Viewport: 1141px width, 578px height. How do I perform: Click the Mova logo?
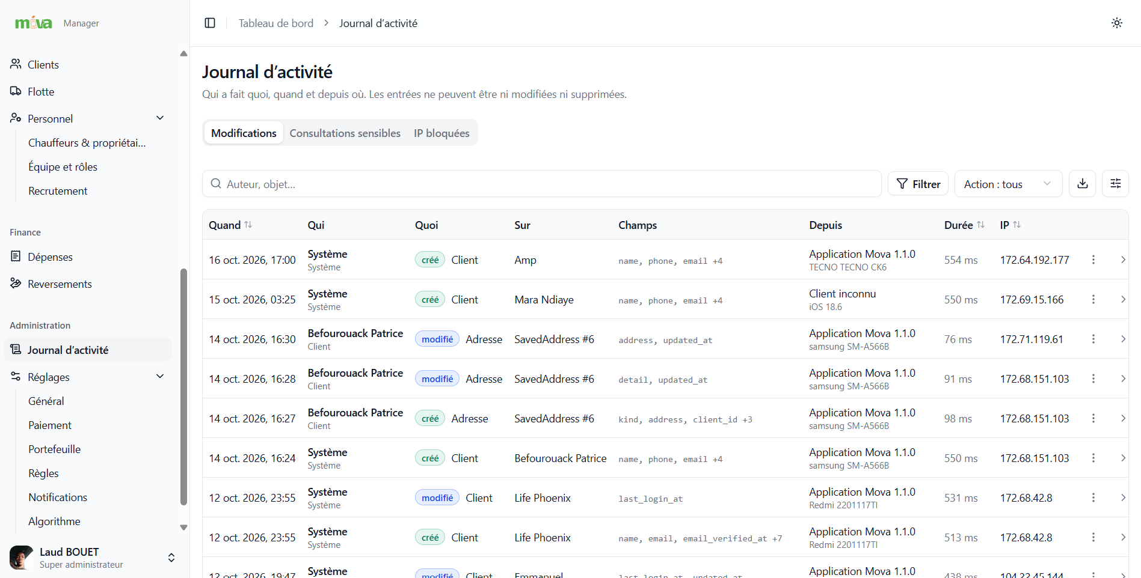(x=34, y=23)
